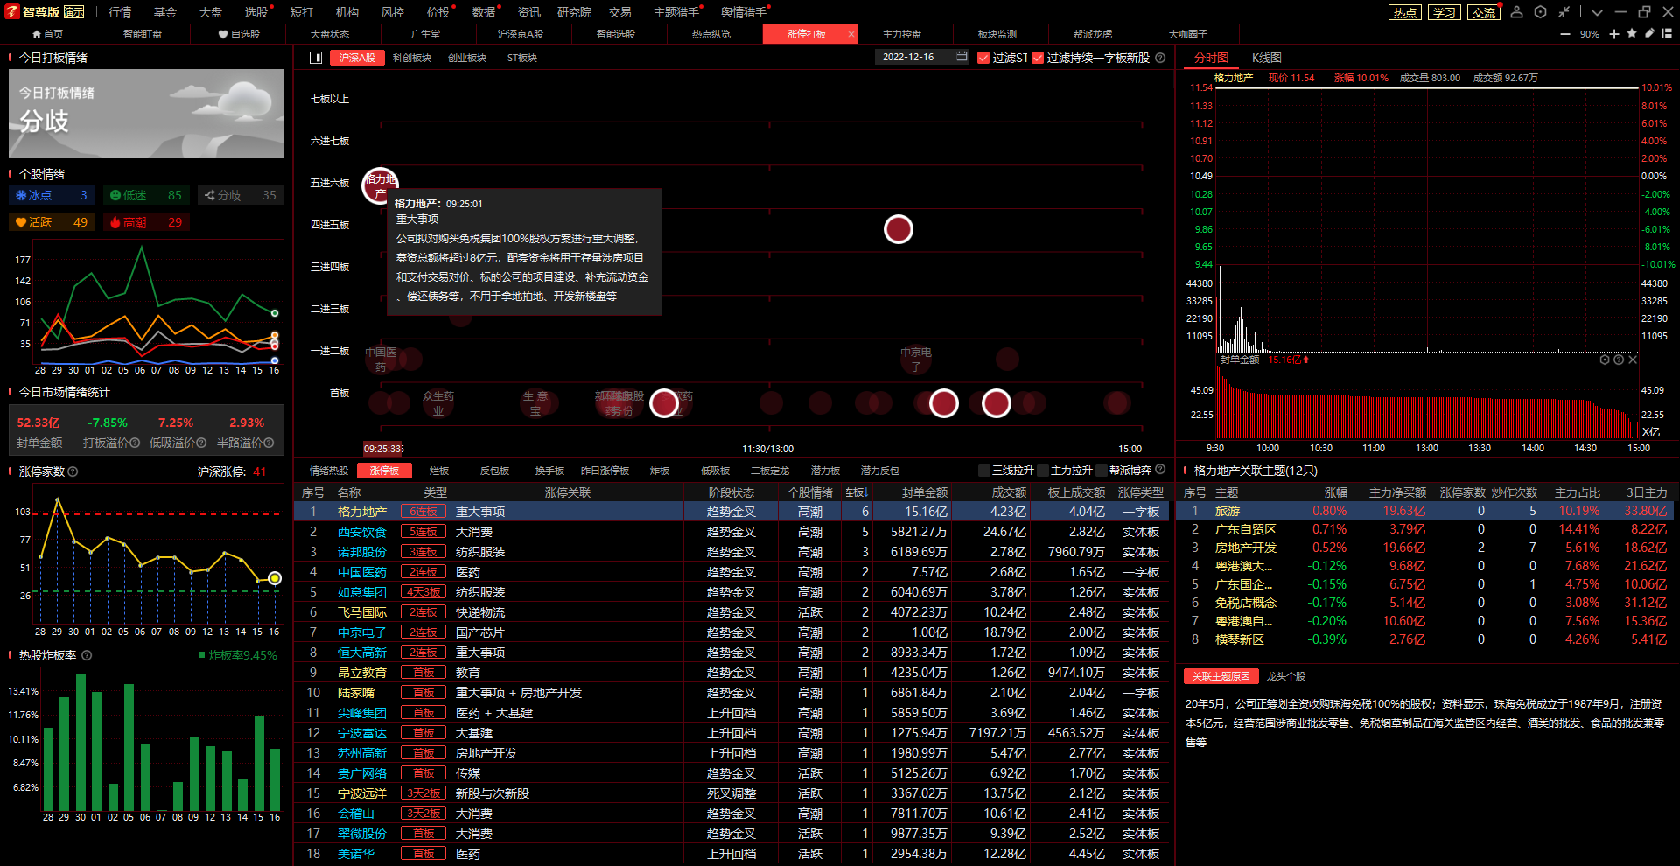Click help icon next to 低吸溢价
This screenshot has height=866, width=1680.
[x=202, y=443]
